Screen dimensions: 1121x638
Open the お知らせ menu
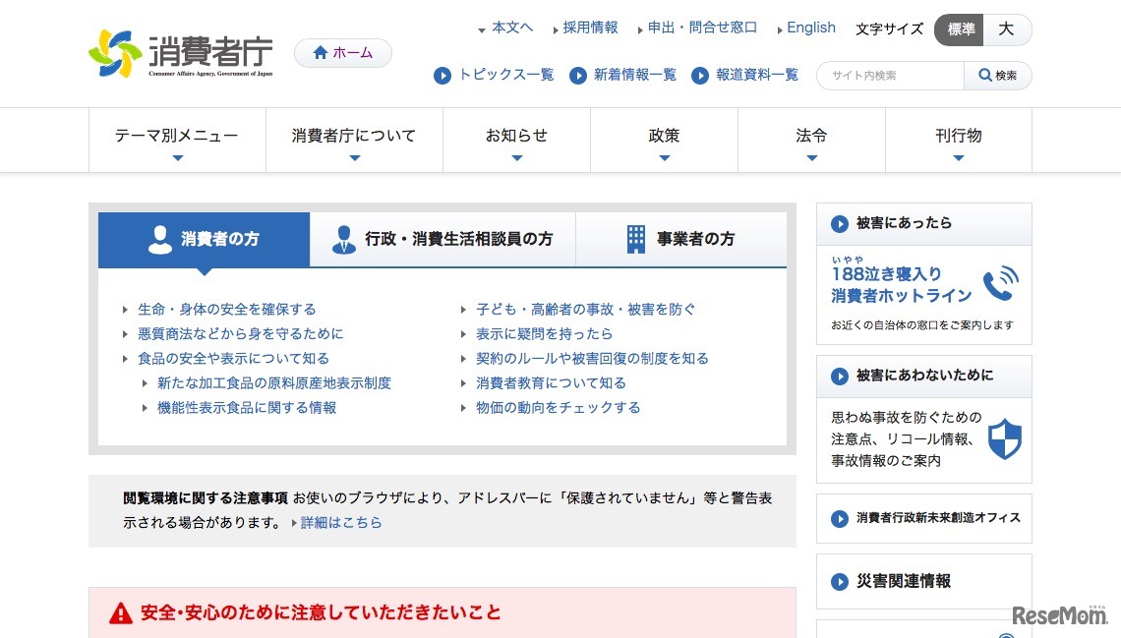click(x=516, y=138)
